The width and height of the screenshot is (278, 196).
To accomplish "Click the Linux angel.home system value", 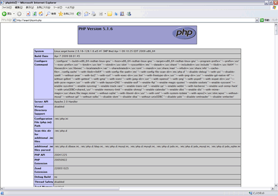I will point(105,51).
